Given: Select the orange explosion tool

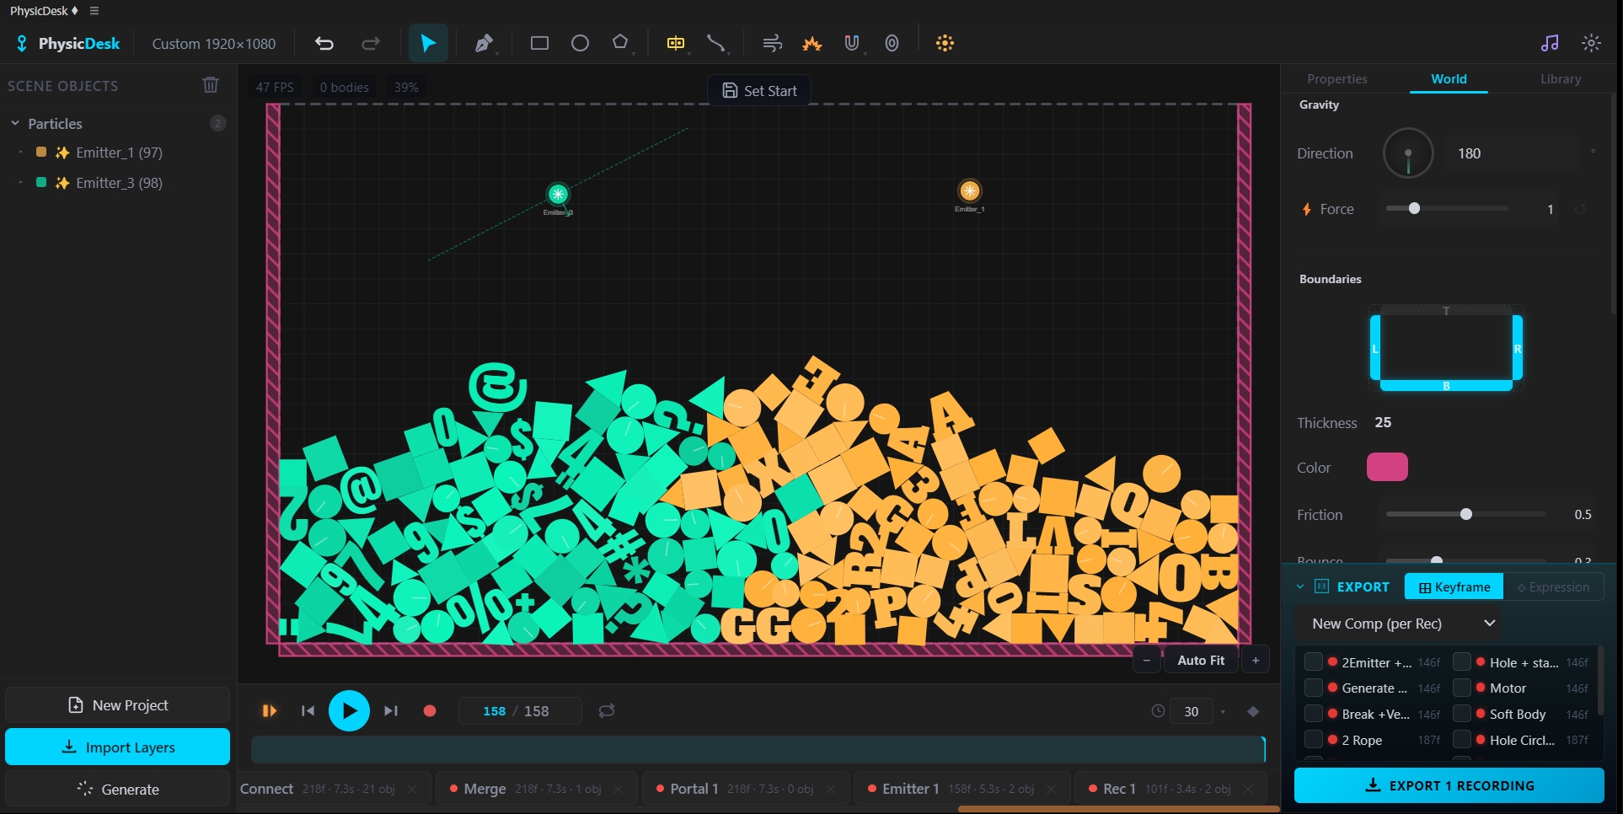Looking at the screenshot, I should point(812,43).
